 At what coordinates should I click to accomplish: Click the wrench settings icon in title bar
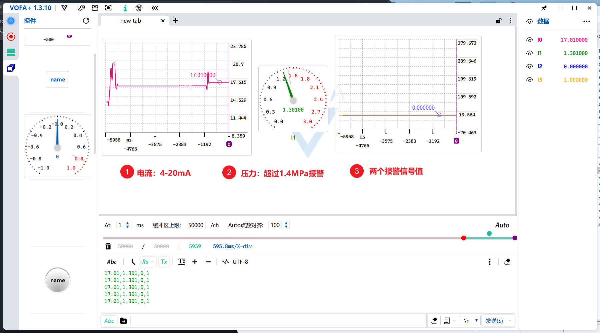coord(81,8)
